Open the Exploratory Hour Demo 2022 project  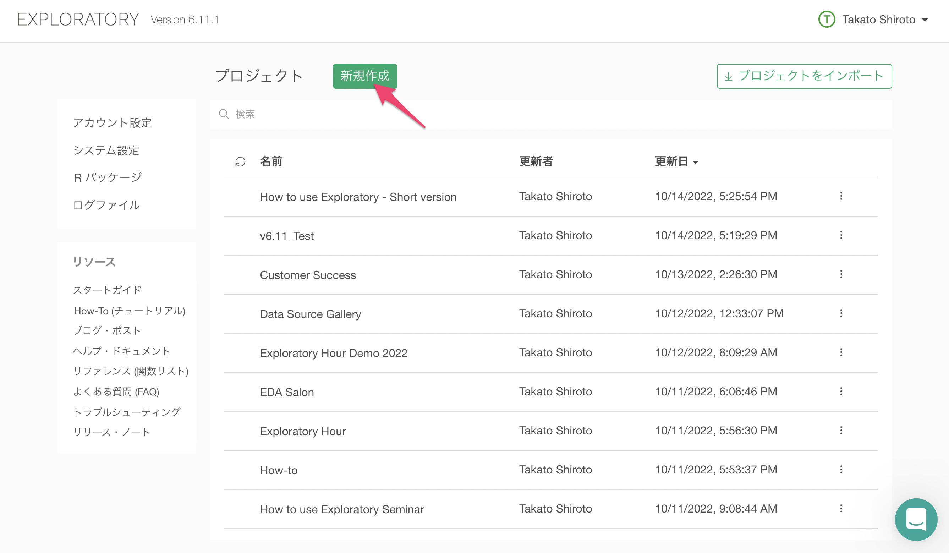pyautogui.click(x=334, y=354)
